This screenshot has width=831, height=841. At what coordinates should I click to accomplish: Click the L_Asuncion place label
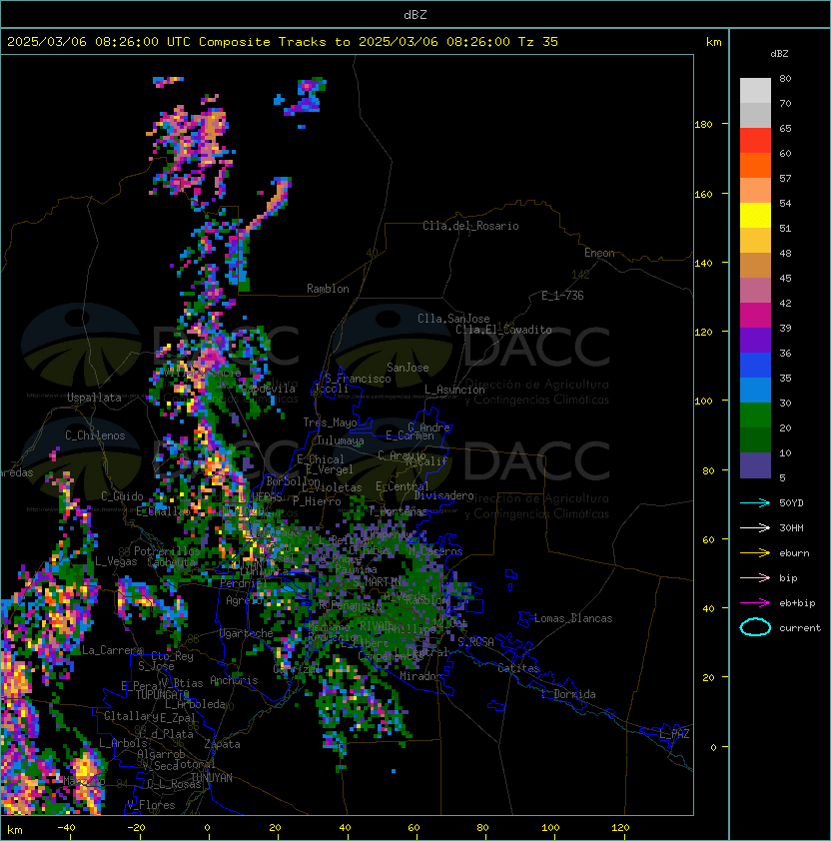point(454,390)
